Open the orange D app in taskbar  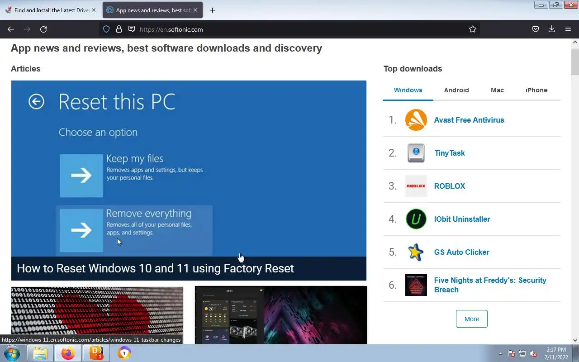(x=96, y=353)
